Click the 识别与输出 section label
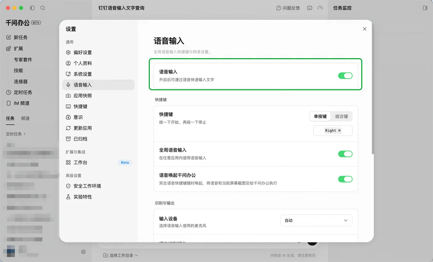This screenshot has width=433, height=262. (165, 203)
